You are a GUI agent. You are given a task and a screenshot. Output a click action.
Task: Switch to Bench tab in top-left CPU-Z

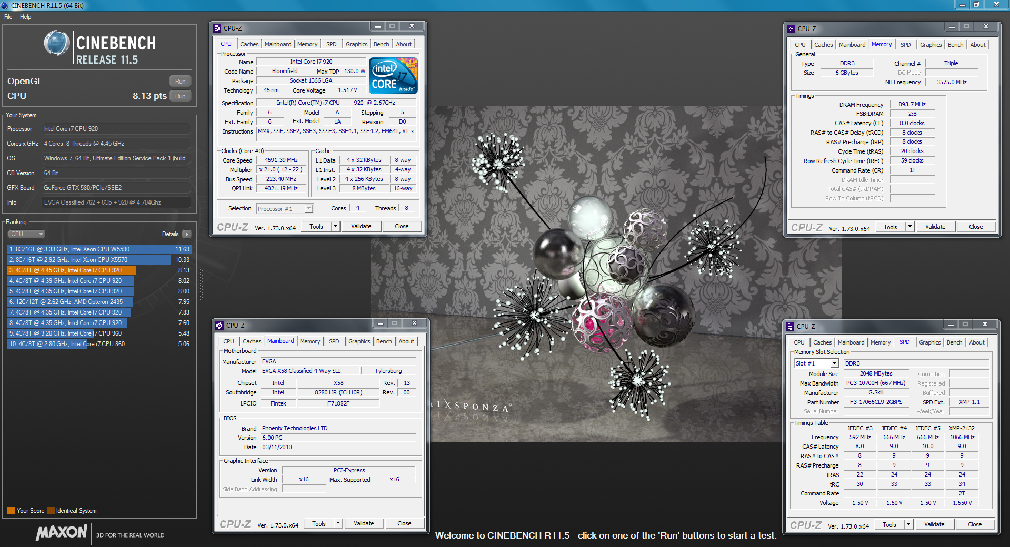(382, 44)
